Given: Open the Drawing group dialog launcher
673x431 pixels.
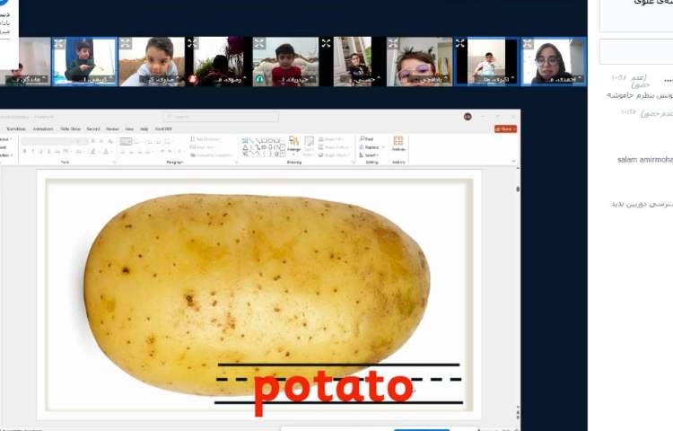Looking at the screenshot, I should (354, 163).
